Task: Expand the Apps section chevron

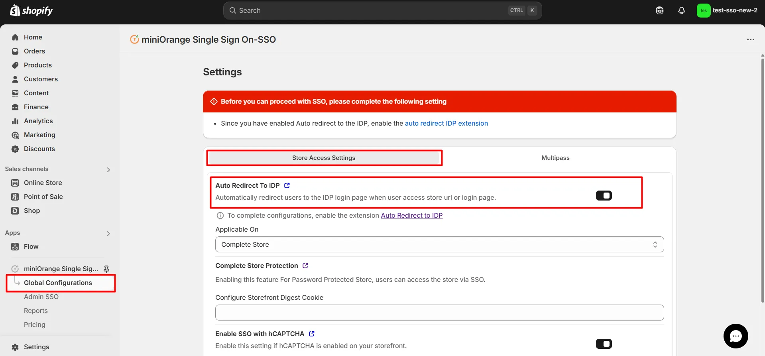Action: point(108,233)
